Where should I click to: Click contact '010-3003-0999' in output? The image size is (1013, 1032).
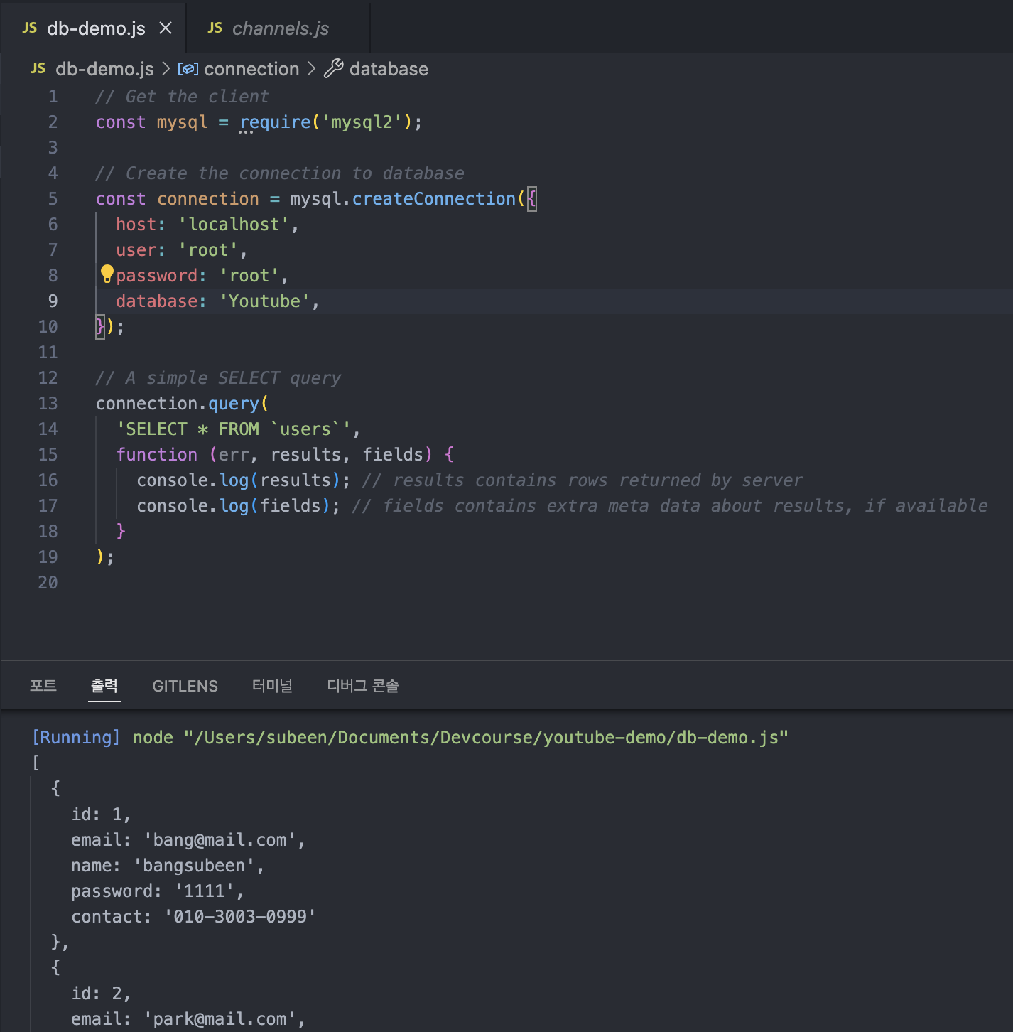(193, 916)
